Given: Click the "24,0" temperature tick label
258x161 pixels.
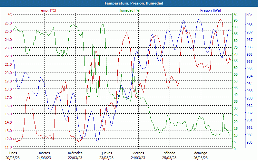Looking at the screenshot, I should pos(9,39).
